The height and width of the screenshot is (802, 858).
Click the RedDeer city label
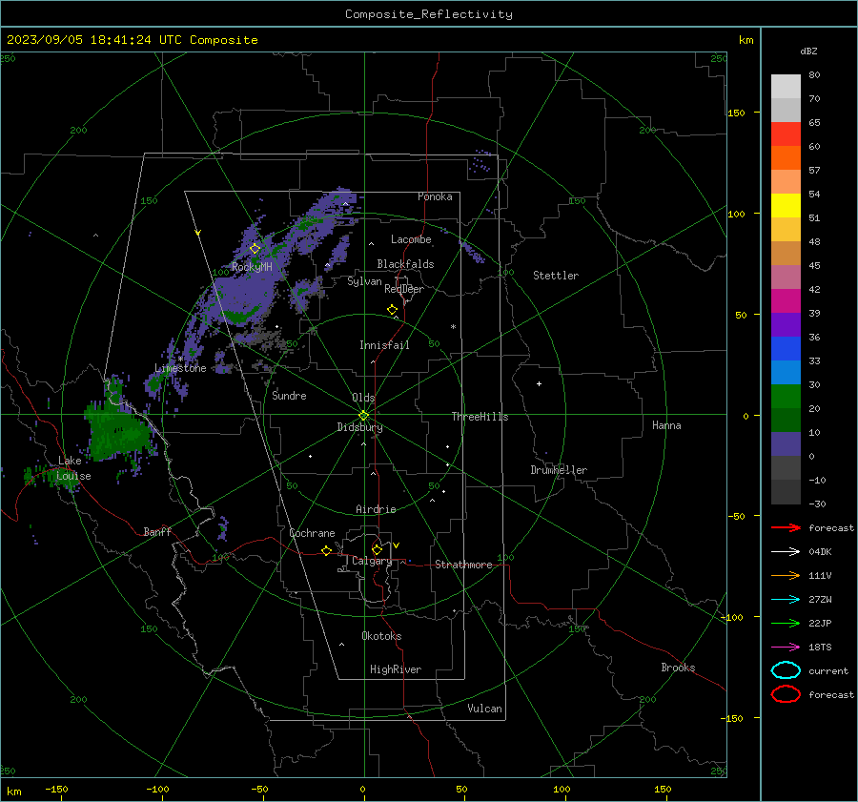pyautogui.click(x=404, y=289)
